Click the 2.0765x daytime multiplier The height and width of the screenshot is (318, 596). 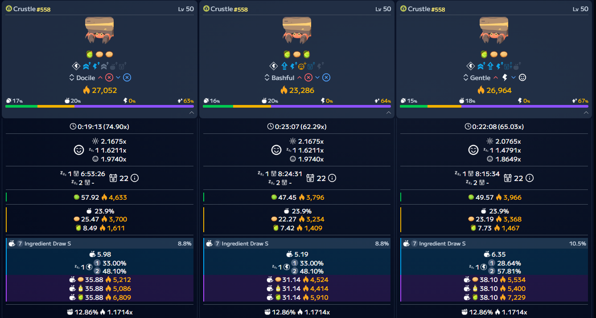coord(508,141)
